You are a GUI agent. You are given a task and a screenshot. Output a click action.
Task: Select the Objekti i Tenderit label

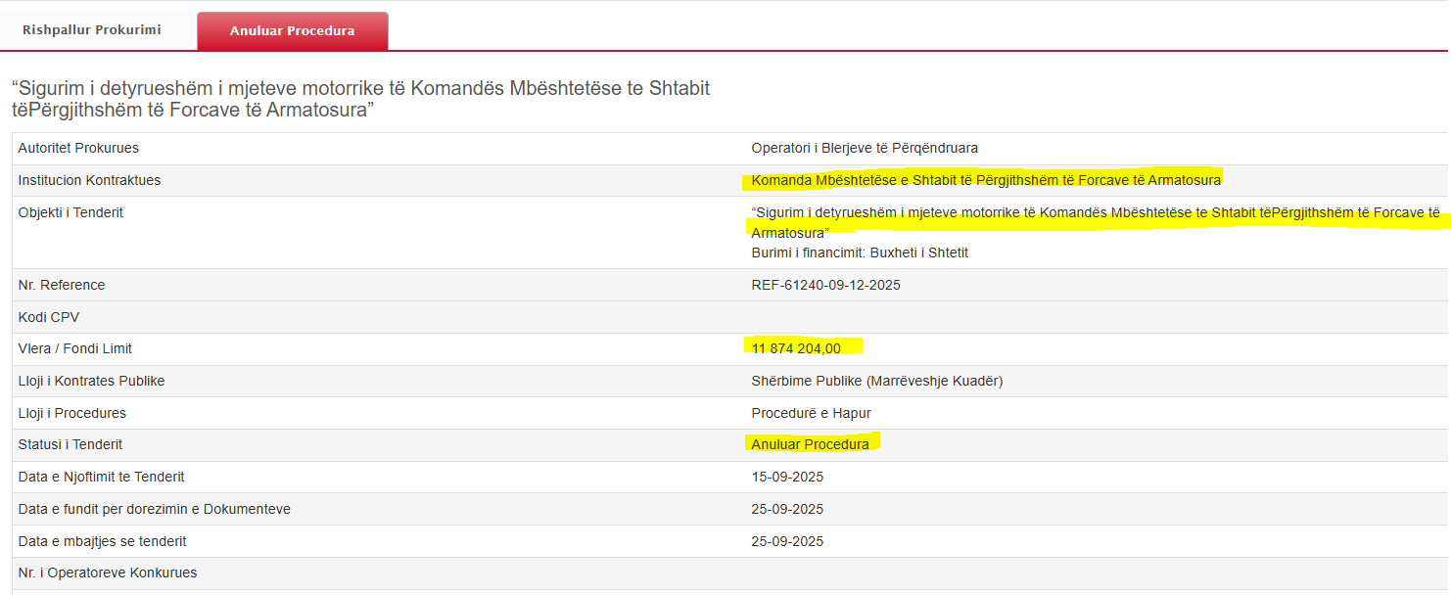[x=70, y=212]
